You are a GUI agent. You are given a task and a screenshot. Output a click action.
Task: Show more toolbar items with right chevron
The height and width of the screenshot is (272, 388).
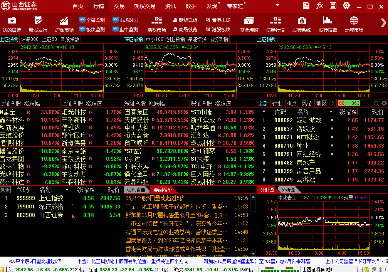click(383, 23)
